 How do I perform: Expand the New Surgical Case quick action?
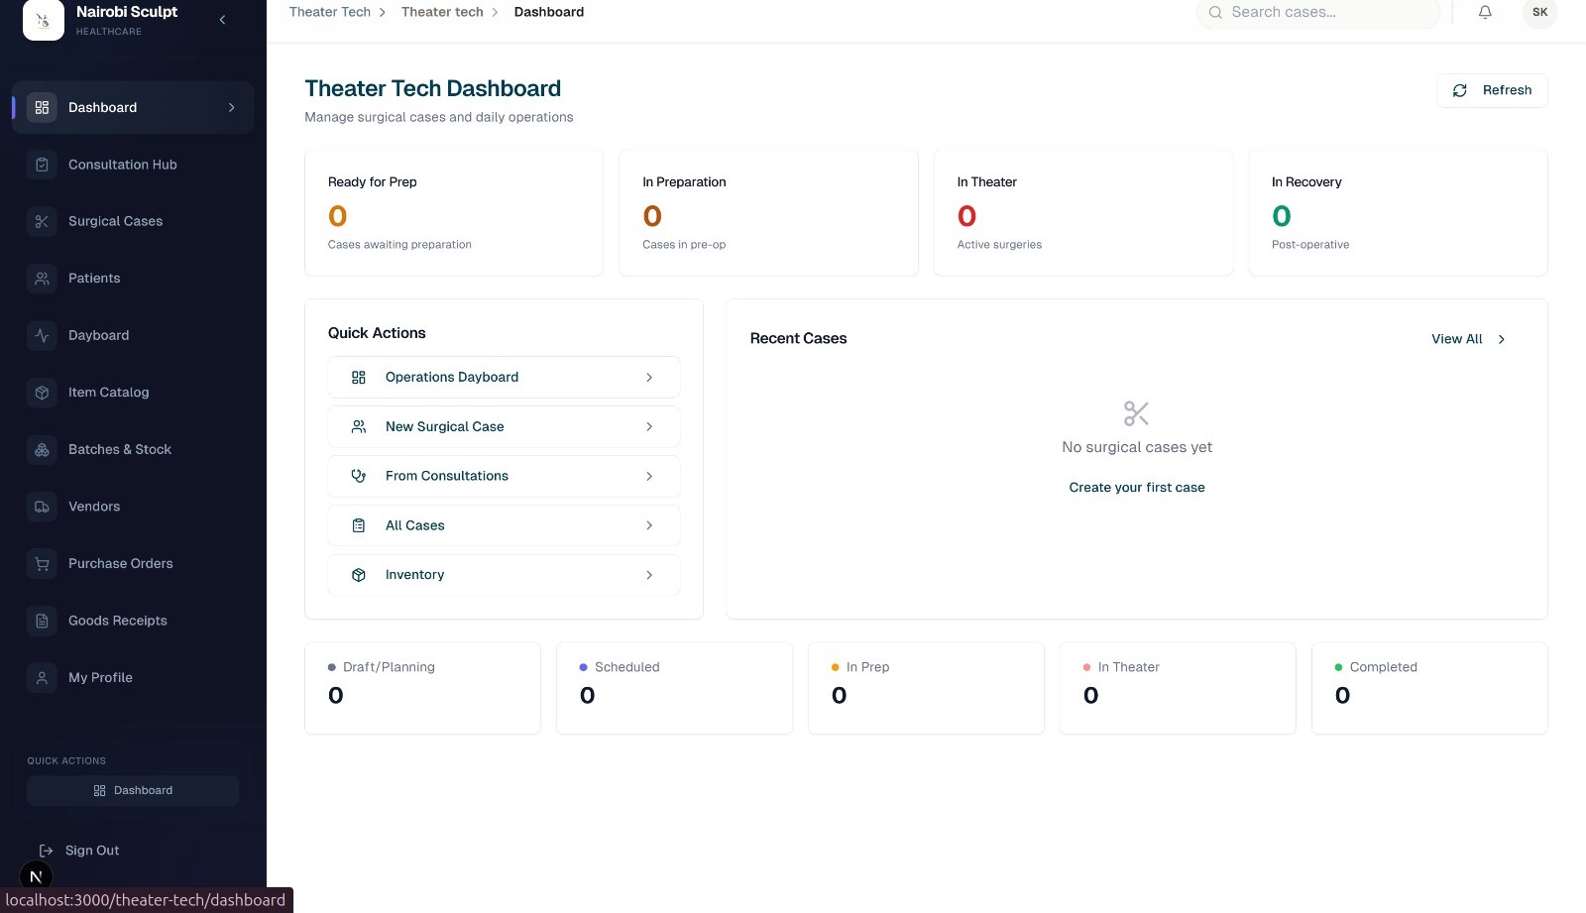(x=649, y=426)
